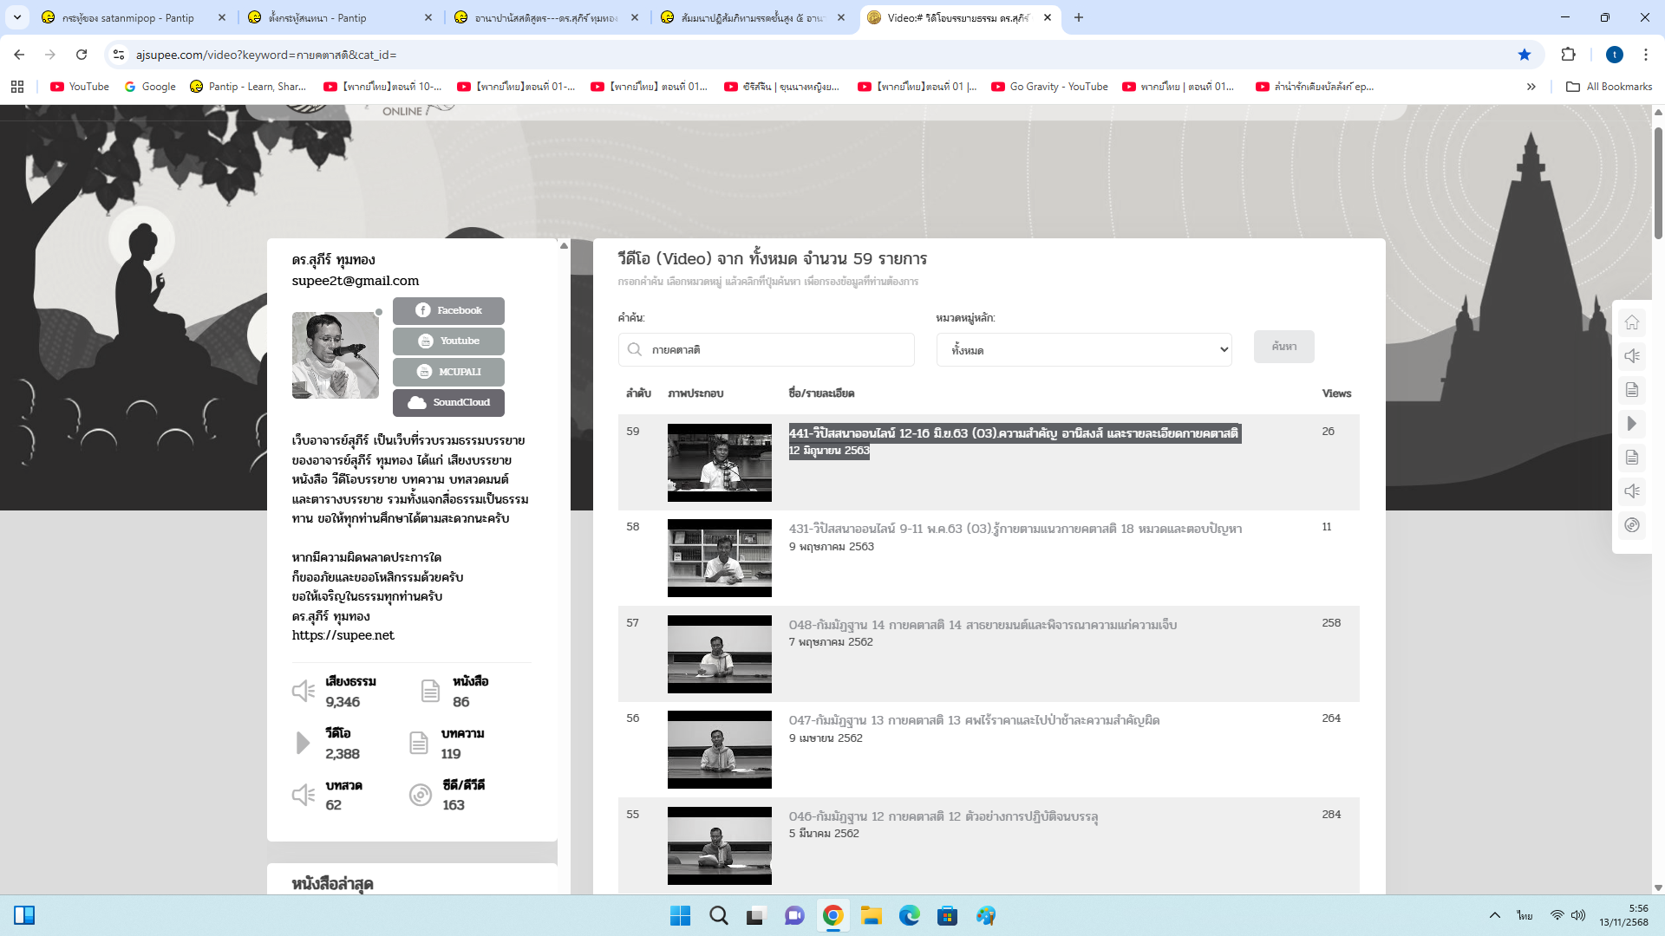The width and height of the screenshot is (1665, 936).
Task: Expand hidden bookmarks chevron
Action: click(1531, 87)
